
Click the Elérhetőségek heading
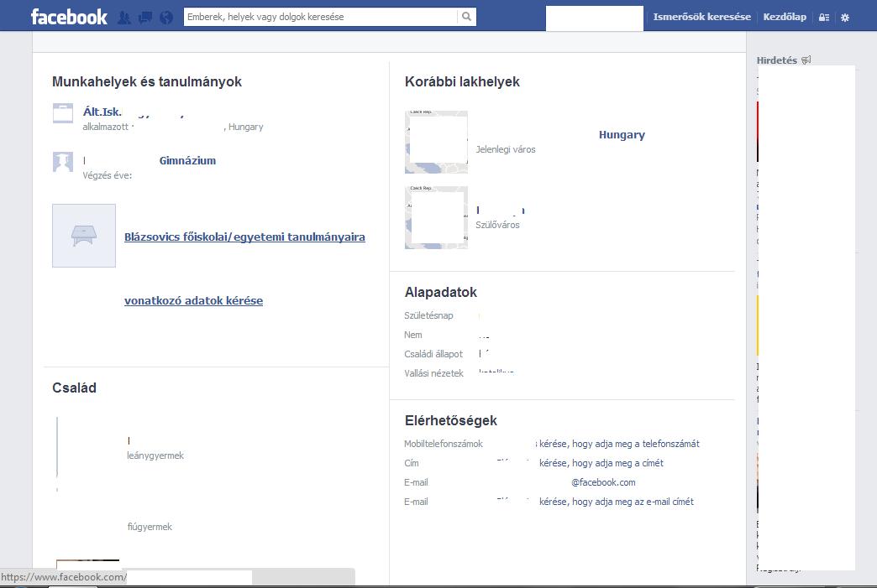(x=451, y=420)
